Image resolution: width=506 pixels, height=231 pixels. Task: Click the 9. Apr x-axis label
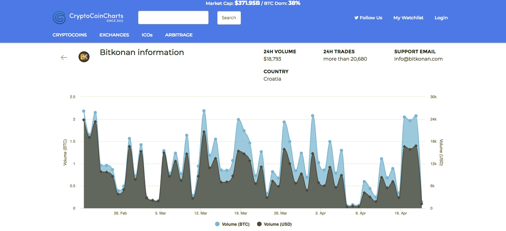360,213
